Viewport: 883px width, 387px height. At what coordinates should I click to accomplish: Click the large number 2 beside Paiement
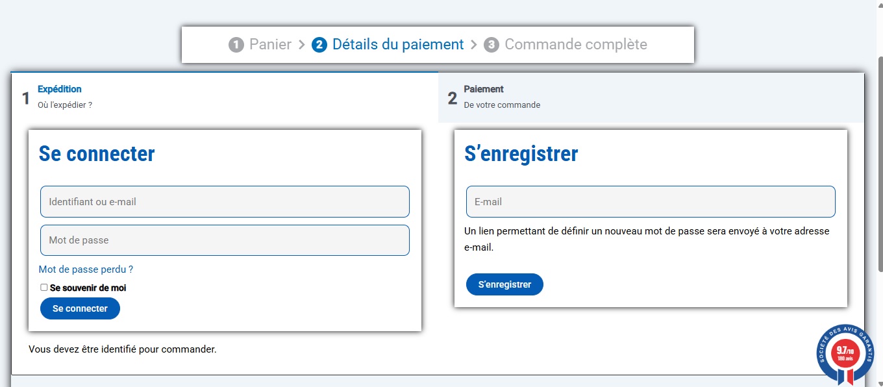(x=453, y=99)
